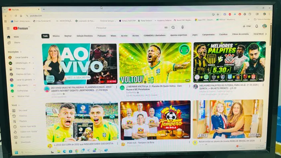The width and height of the screenshot is (281, 158).
Task: Open the Windows Start menu
Action: [16, 152]
